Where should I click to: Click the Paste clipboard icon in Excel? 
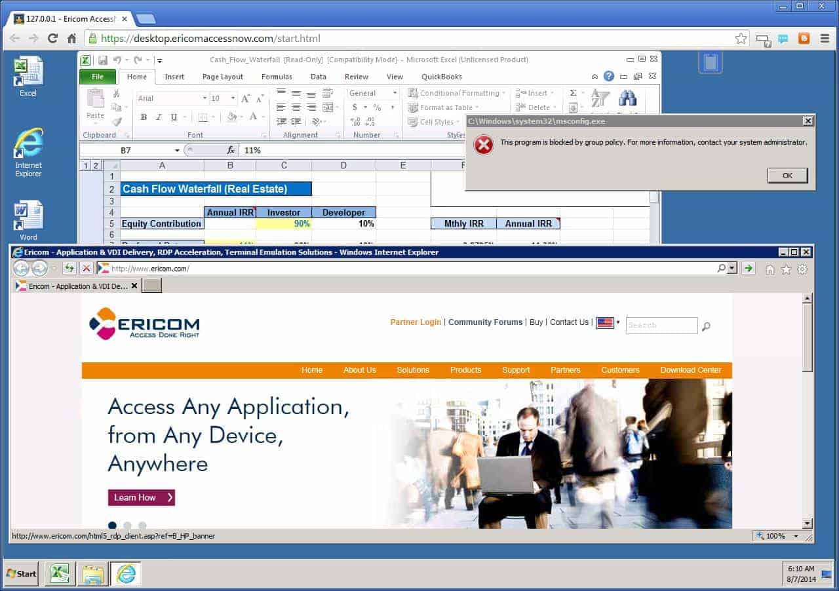click(x=96, y=99)
